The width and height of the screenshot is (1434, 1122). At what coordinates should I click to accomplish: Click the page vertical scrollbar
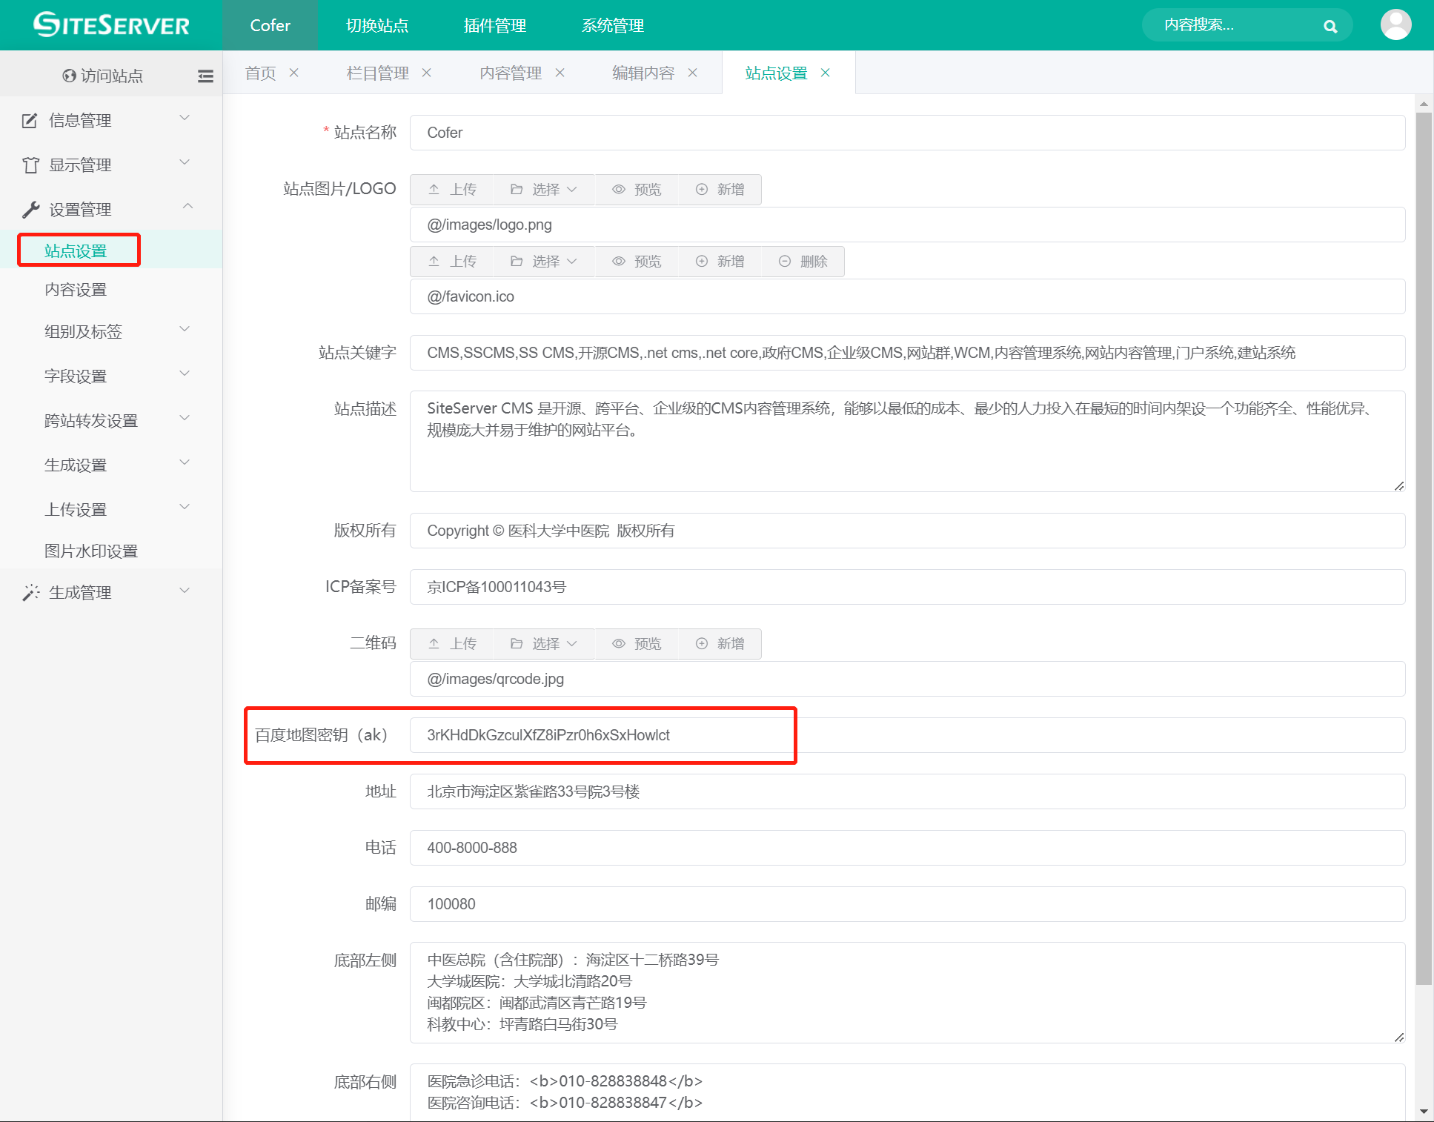point(1424,548)
